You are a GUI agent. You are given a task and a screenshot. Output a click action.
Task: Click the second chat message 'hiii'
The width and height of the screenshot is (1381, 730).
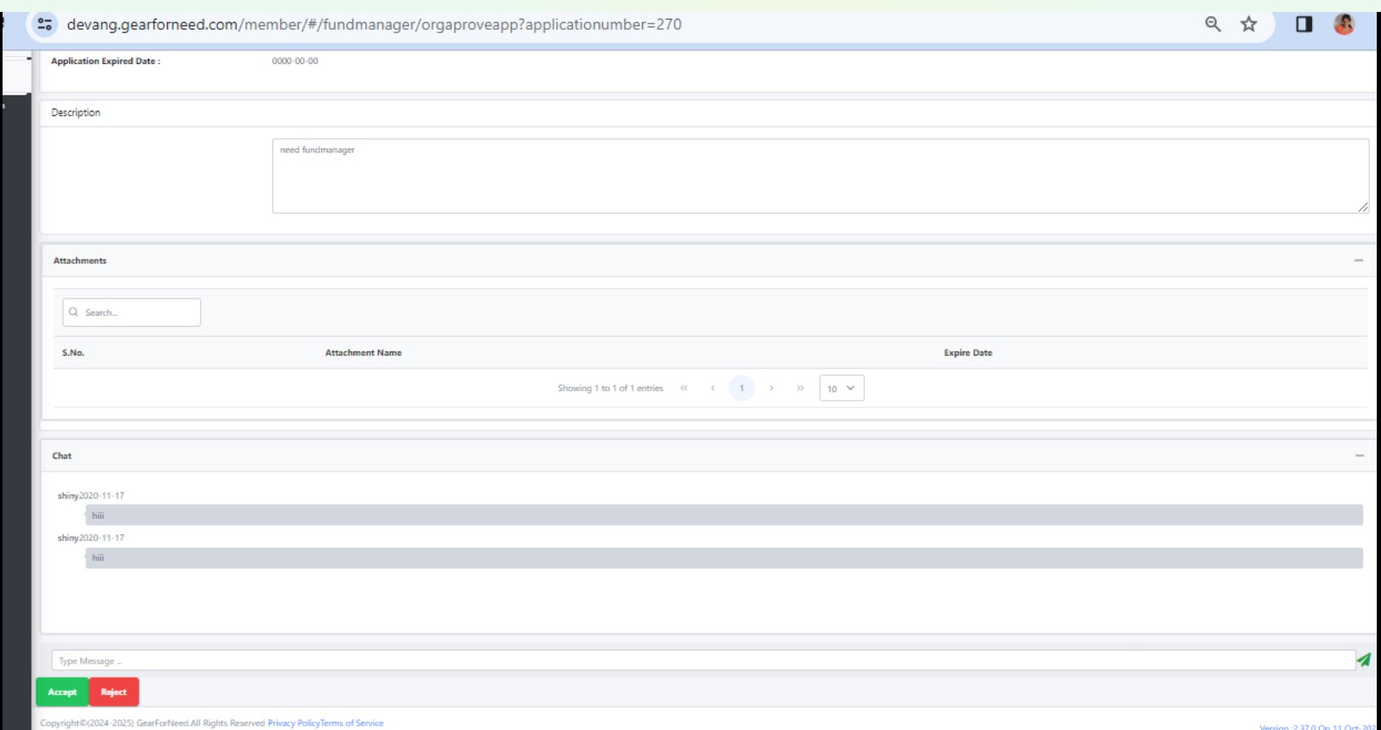(724, 558)
